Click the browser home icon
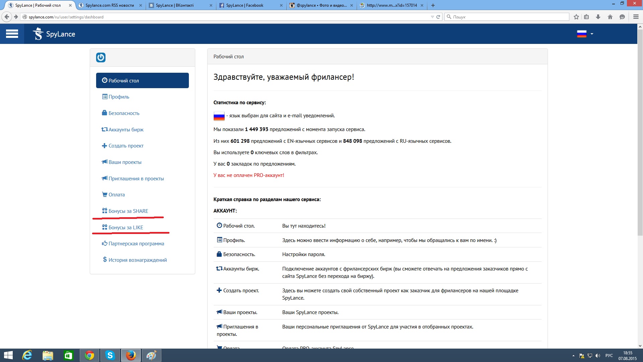Screen dimensions: 643x362 (x=610, y=17)
